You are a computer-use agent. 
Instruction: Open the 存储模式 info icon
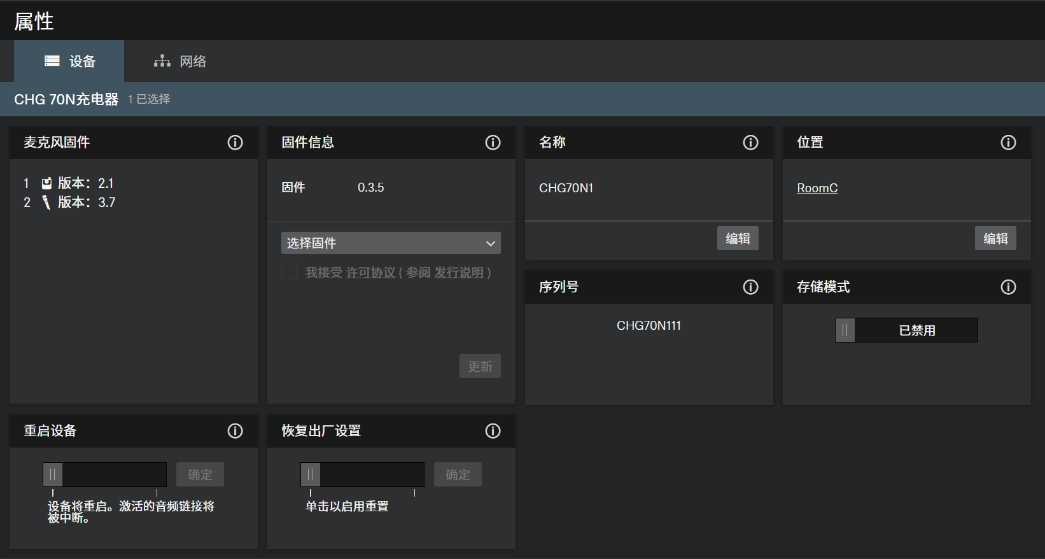click(x=1008, y=287)
